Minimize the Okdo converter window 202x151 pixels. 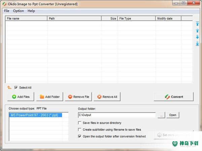176,3
